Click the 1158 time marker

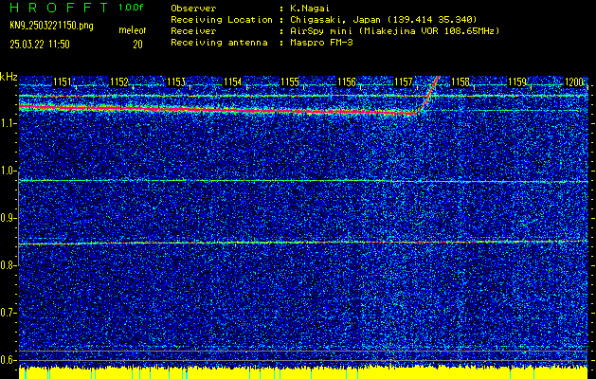(x=461, y=81)
